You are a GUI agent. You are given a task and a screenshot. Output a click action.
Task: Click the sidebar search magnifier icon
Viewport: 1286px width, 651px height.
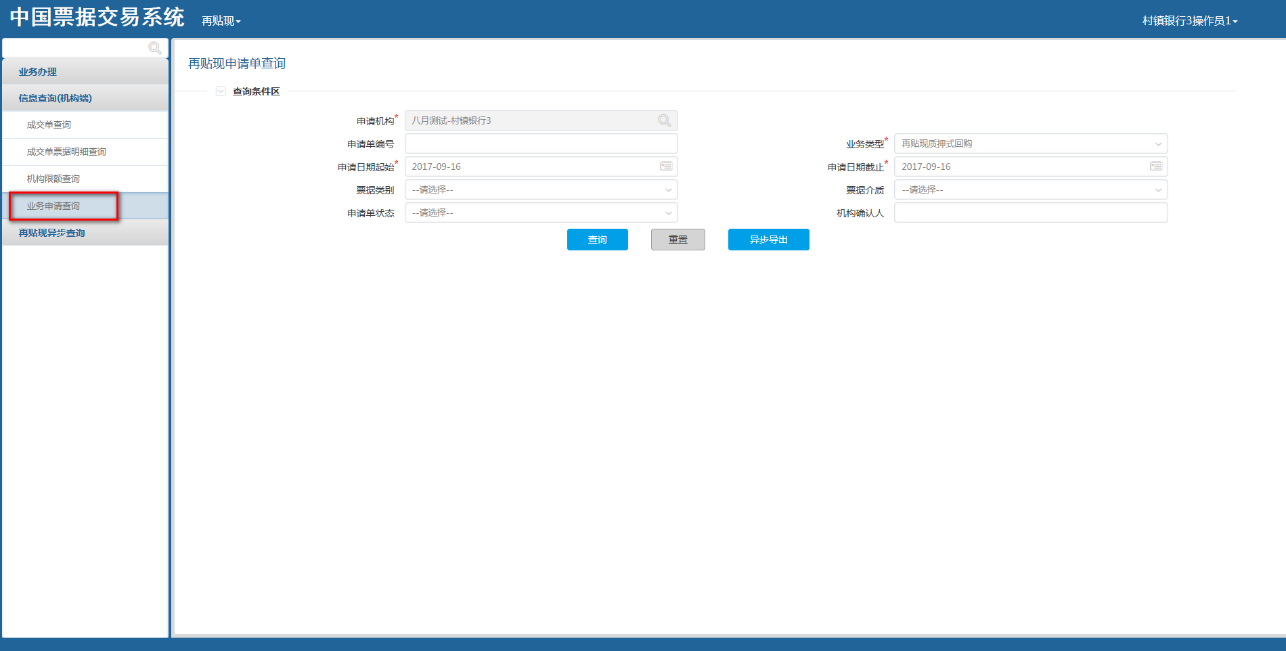[x=154, y=48]
